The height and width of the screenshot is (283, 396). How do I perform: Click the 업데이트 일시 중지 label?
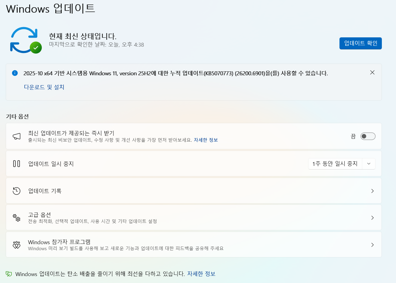coord(51,164)
